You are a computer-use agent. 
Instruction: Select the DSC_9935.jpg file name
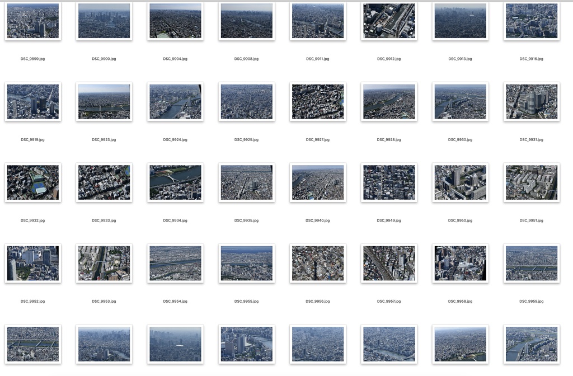point(247,220)
